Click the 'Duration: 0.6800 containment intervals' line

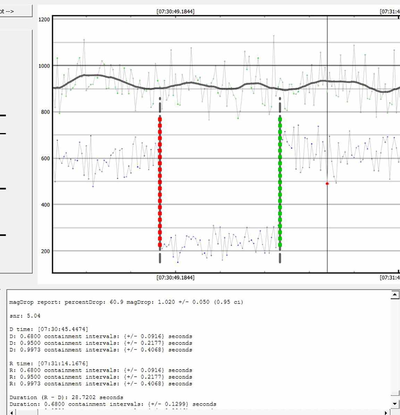113,404
